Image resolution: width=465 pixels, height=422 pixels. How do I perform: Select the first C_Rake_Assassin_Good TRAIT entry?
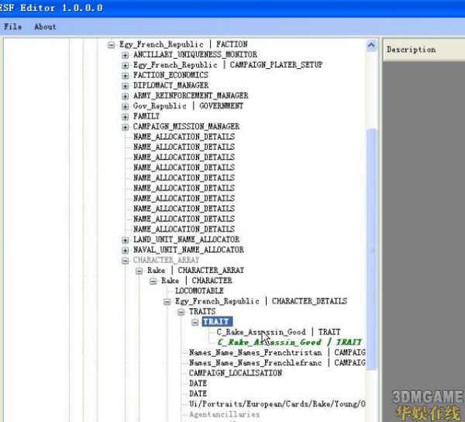(x=278, y=332)
